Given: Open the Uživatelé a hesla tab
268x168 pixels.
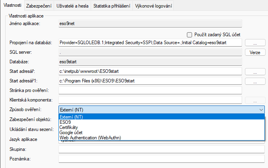Looking at the screenshot, I should tap(72, 6).
